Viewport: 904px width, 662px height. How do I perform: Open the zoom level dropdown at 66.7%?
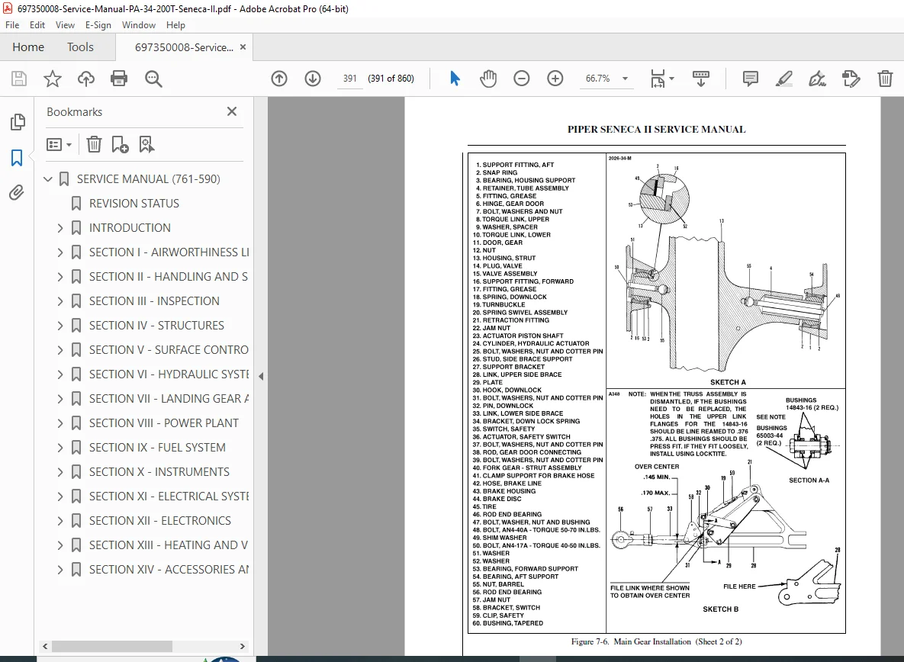[x=625, y=79]
